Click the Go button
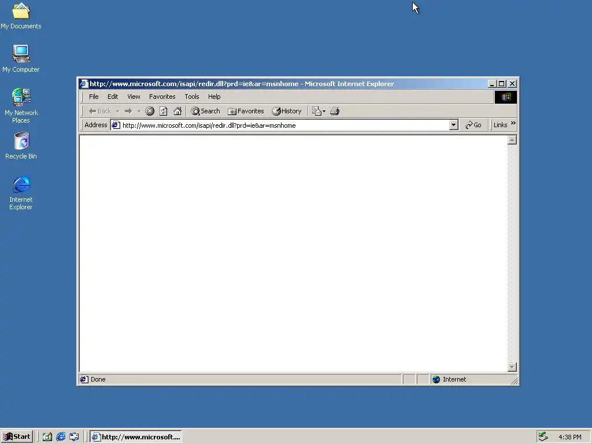592x444 pixels. pos(473,125)
